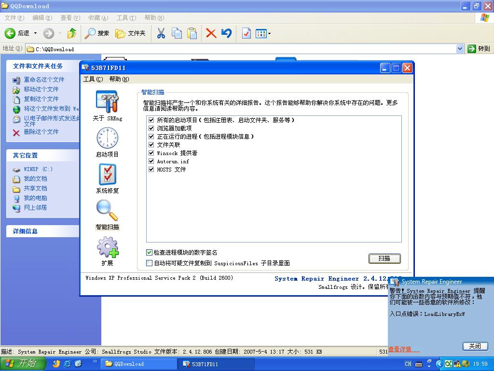Click 删除这个文件 task
This screenshot has width=494, height=371.
point(41,131)
